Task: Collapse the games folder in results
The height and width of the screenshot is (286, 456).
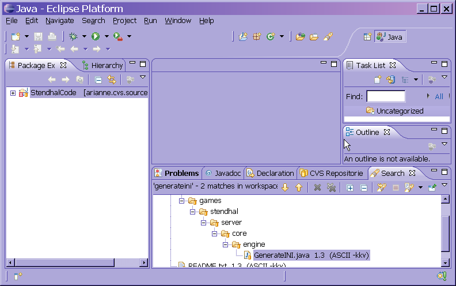Action: pos(182,201)
